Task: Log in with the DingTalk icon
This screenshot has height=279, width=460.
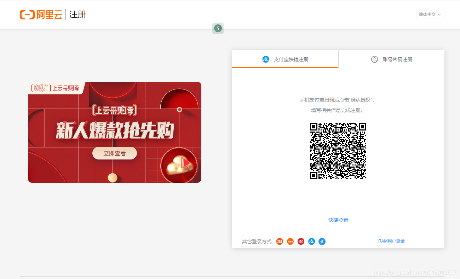Action: point(322,242)
